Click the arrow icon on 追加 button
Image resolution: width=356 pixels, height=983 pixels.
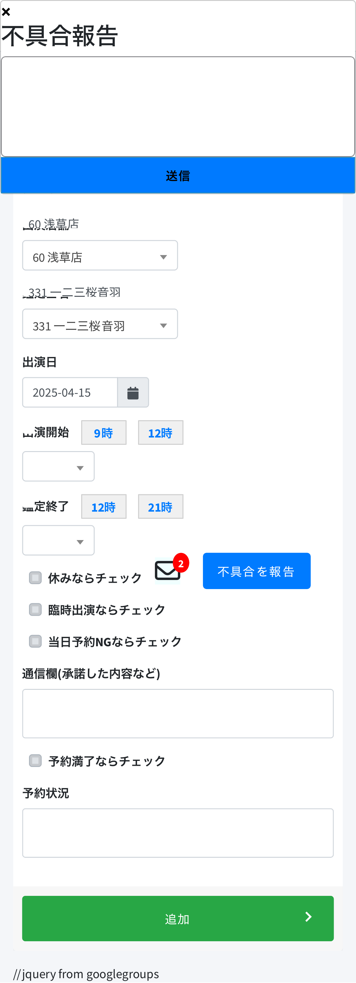308,917
